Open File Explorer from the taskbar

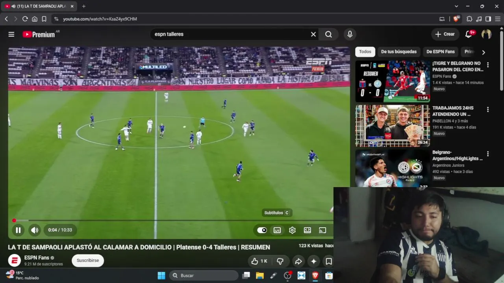[x=260, y=276]
